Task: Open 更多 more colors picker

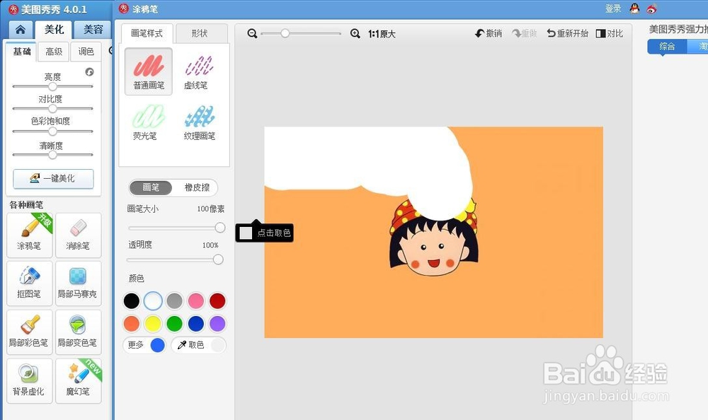Action: [144, 345]
